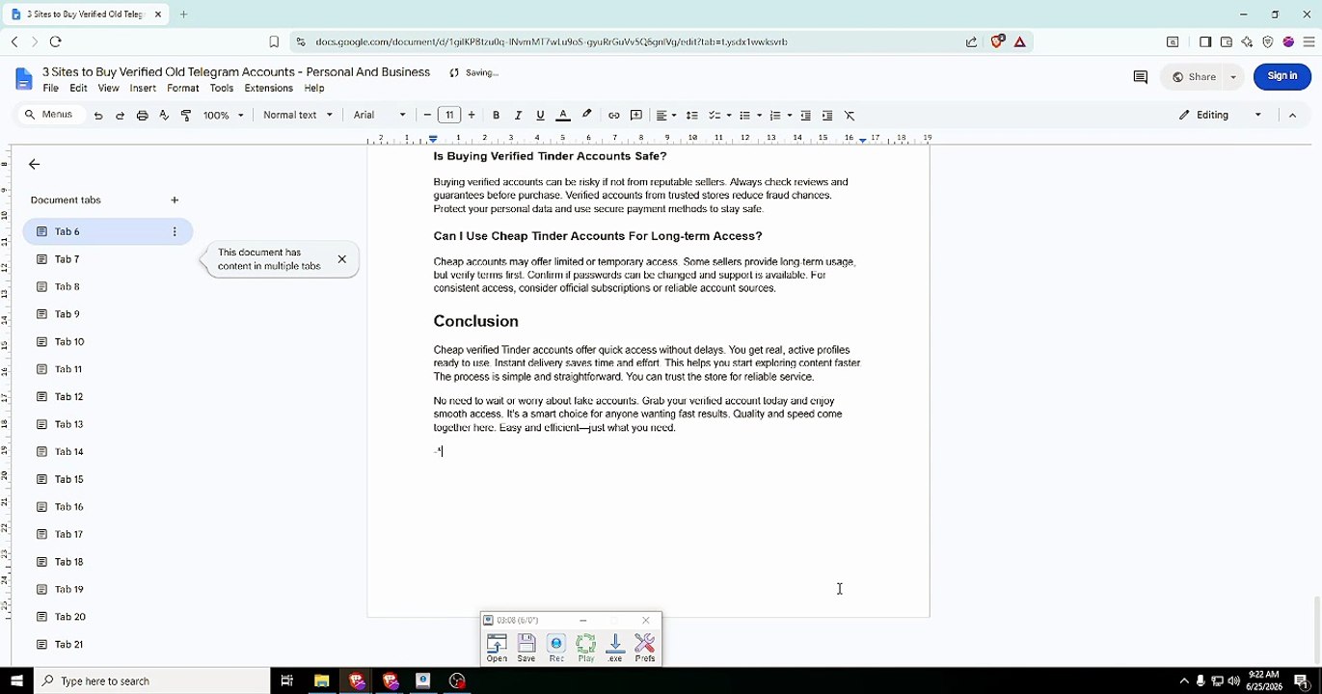Reload the page in browser
Image resolution: width=1322 pixels, height=694 pixels.
tap(55, 41)
